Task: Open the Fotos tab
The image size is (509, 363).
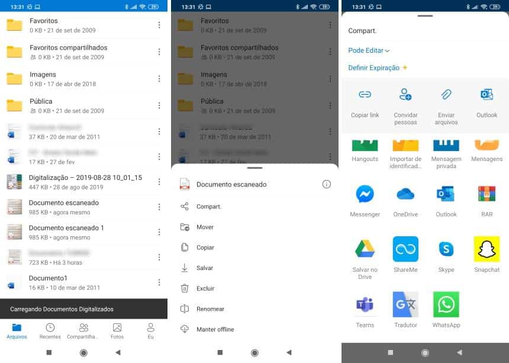Action: [x=117, y=331]
